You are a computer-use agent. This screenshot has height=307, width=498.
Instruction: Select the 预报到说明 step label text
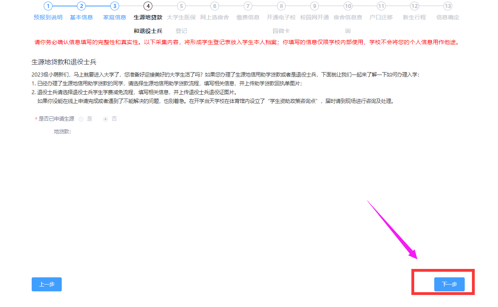coord(49,18)
